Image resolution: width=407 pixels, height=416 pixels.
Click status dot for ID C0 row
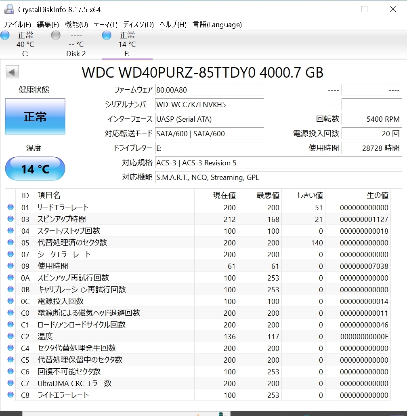(10, 313)
